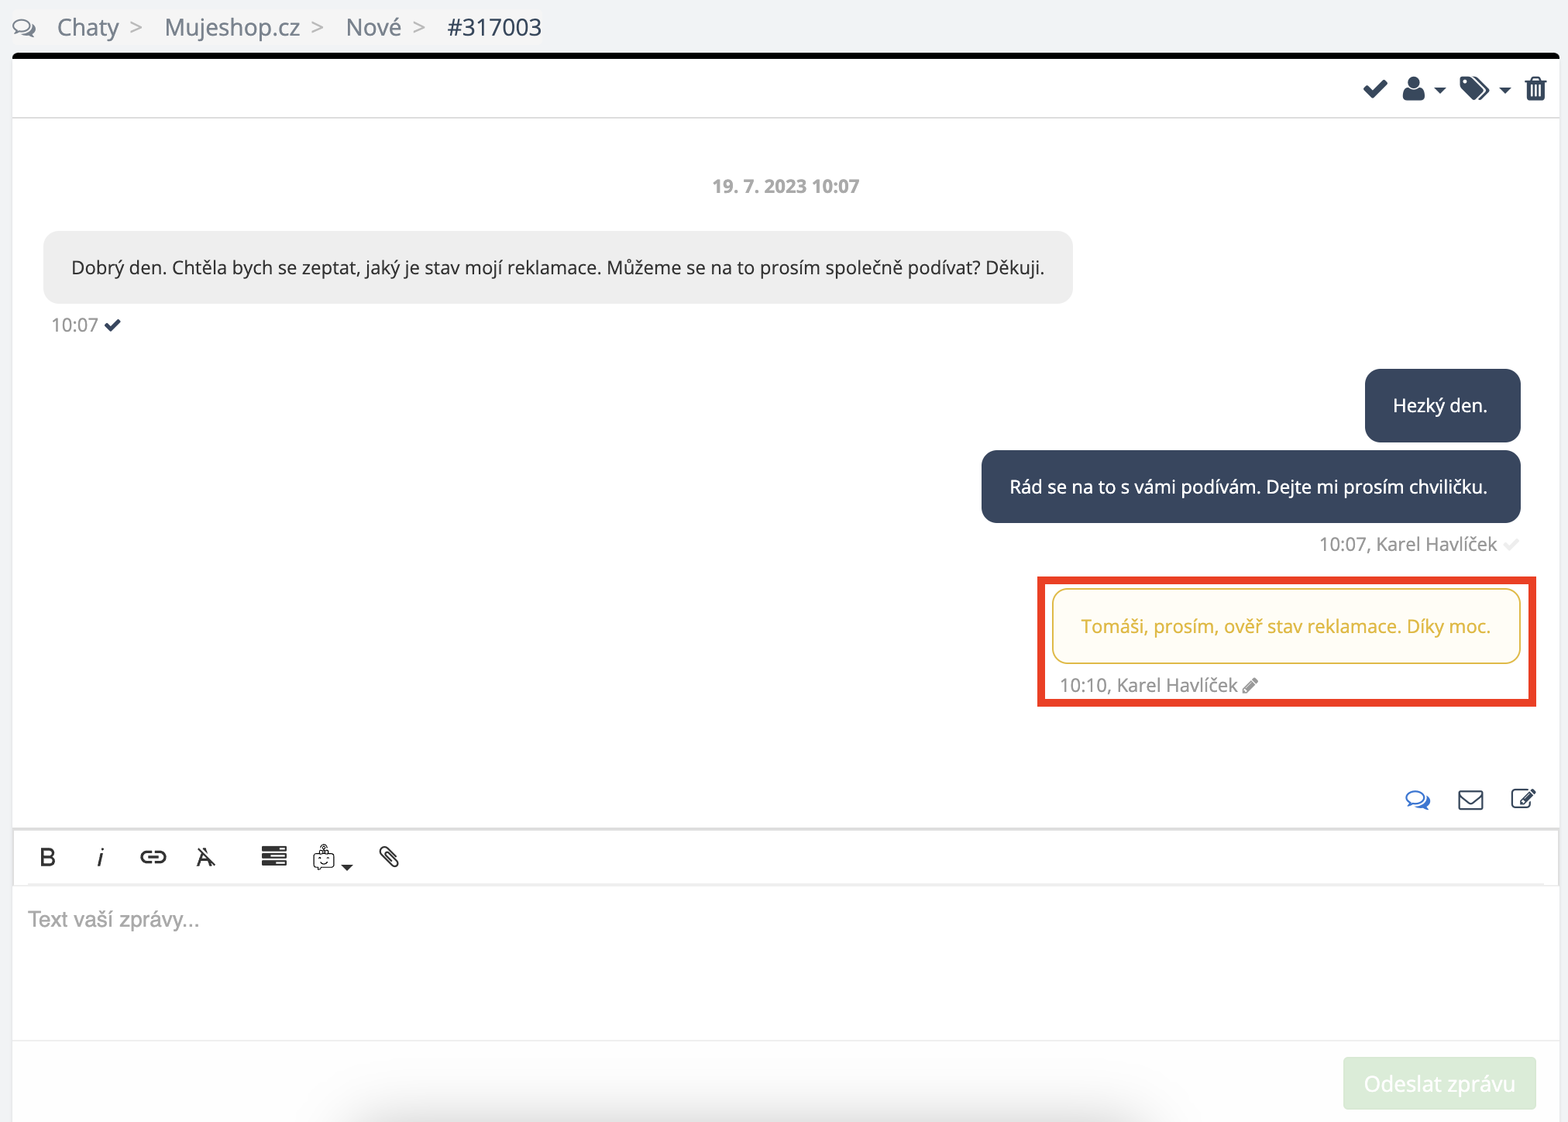The width and height of the screenshot is (1568, 1122).
Task: Delete the chat with trash icon
Action: pyautogui.click(x=1535, y=89)
